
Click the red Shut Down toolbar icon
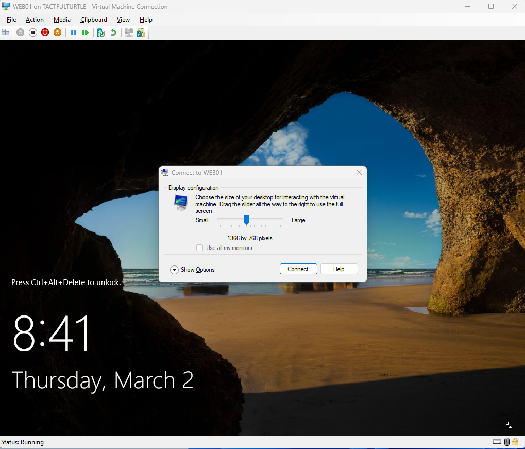[45, 32]
